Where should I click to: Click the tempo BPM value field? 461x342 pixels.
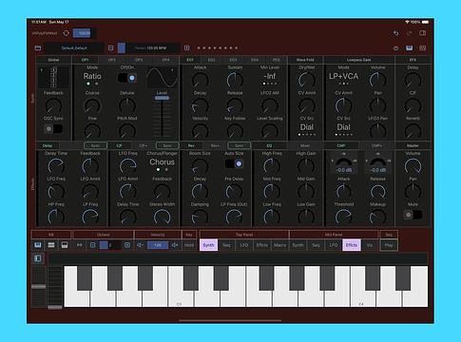(150, 48)
